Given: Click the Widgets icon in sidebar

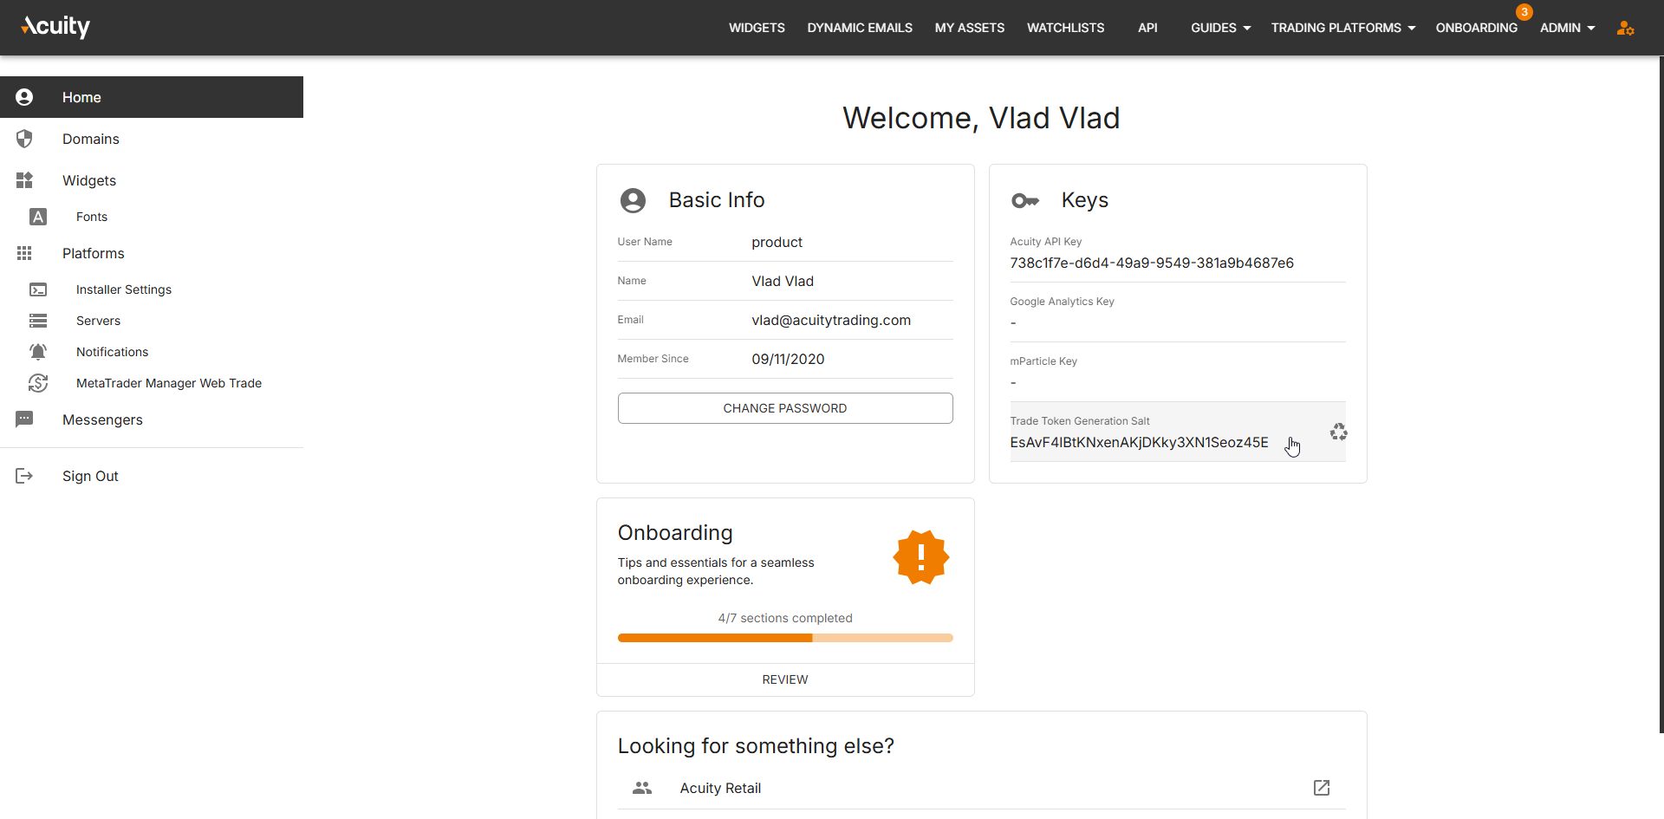Looking at the screenshot, I should (x=24, y=180).
